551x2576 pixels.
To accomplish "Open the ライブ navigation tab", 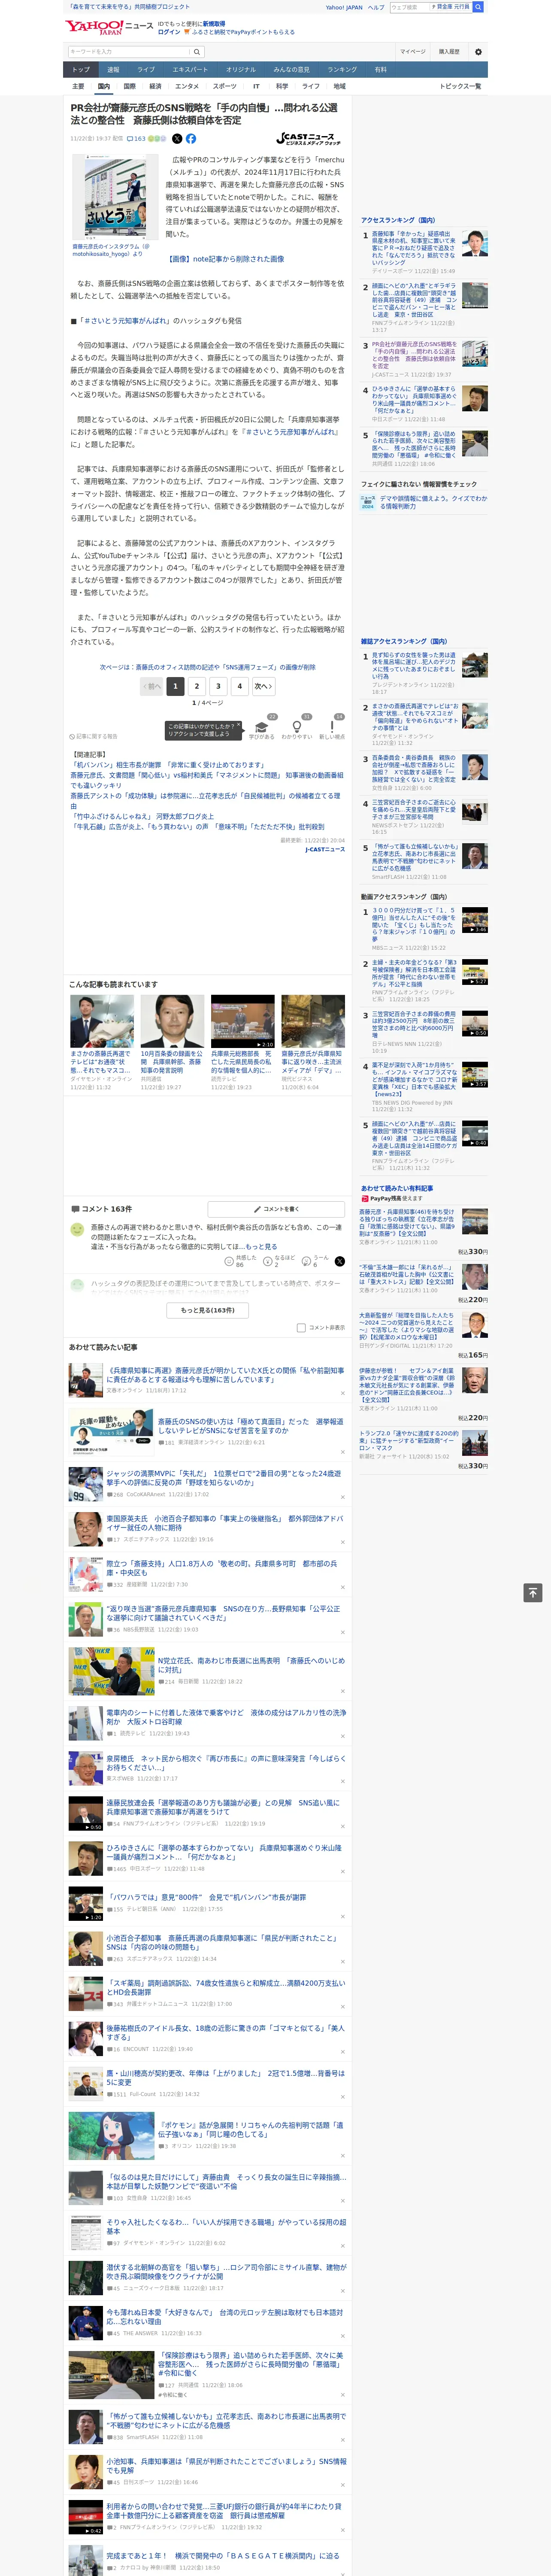I will point(146,70).
